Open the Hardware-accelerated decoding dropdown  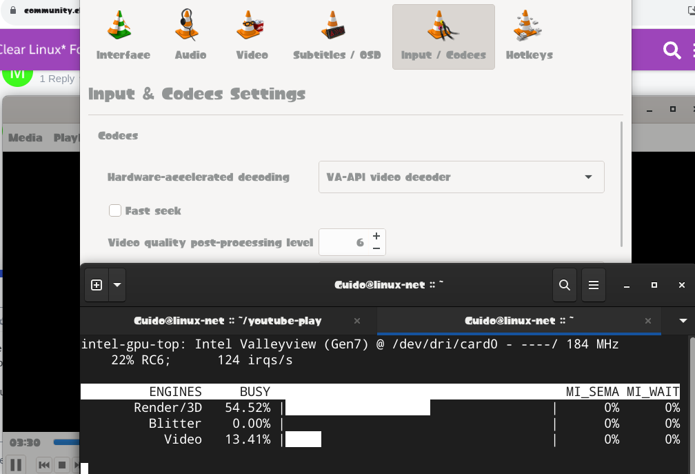(461, 177)
